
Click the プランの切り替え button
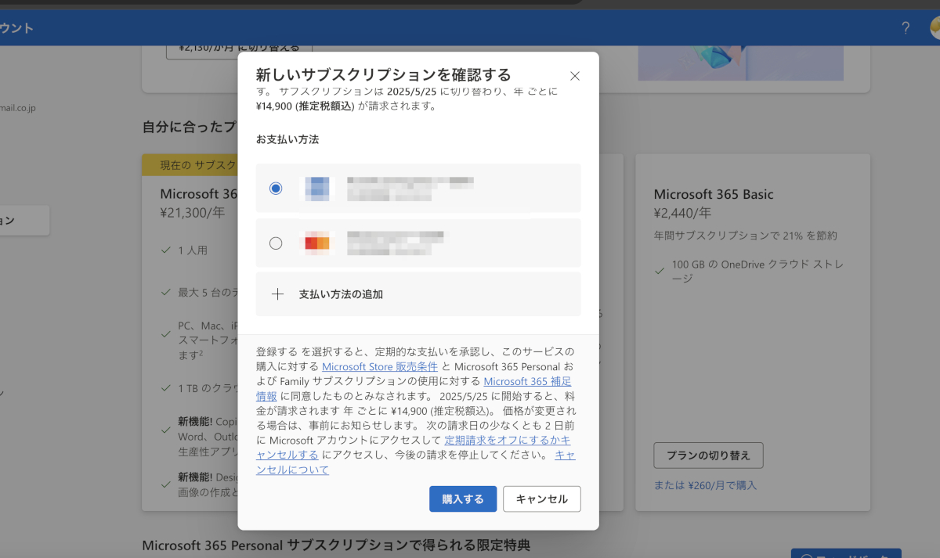pyautogui.click(x=707, y=455)
